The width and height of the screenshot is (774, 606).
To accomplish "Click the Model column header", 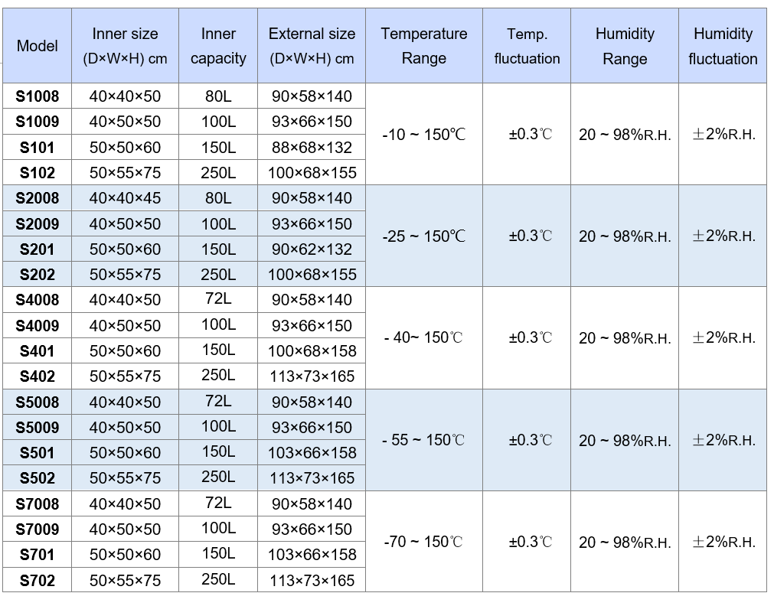I will (x=37, y=45).
